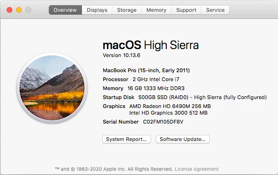Click the 16 GB 1333 MHz DDR3 value

pyautogui.click(x=156, y=88)
